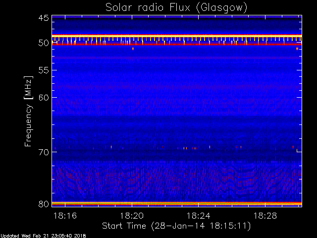Click the 60 frequency tick label
The height and width of the screenshot is (238, 317).
[44, 97]
